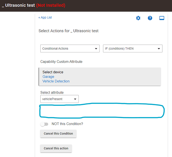Viewport: 172px width, 157px height.
Task: Click the arrow on IF conditions dropdown
Action: point(159,49)
